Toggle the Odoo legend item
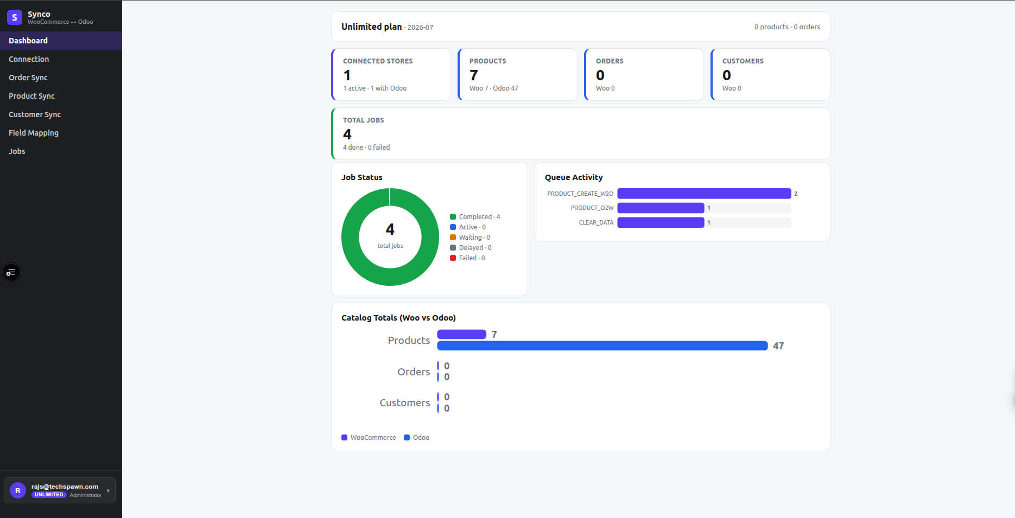This screenshot has height=518, width=1015. click(416, 438)
